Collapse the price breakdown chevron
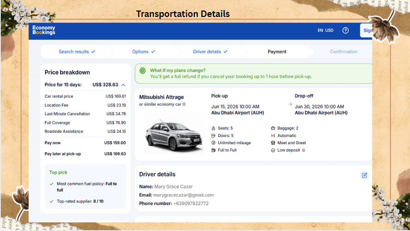This screenshot has width=410, height=231. coord(123,85)
